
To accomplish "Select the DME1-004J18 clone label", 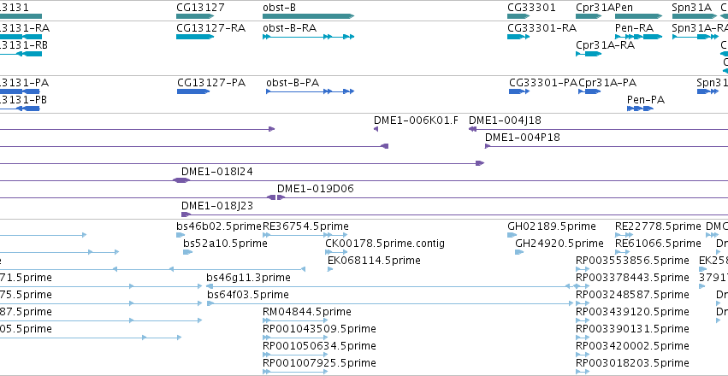I will [x=505, y=120].
